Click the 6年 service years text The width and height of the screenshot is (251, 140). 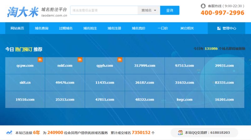(36, 132)
